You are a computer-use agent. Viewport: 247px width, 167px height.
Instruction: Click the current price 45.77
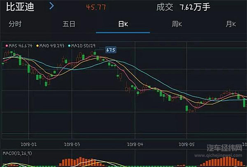[96, 7]
